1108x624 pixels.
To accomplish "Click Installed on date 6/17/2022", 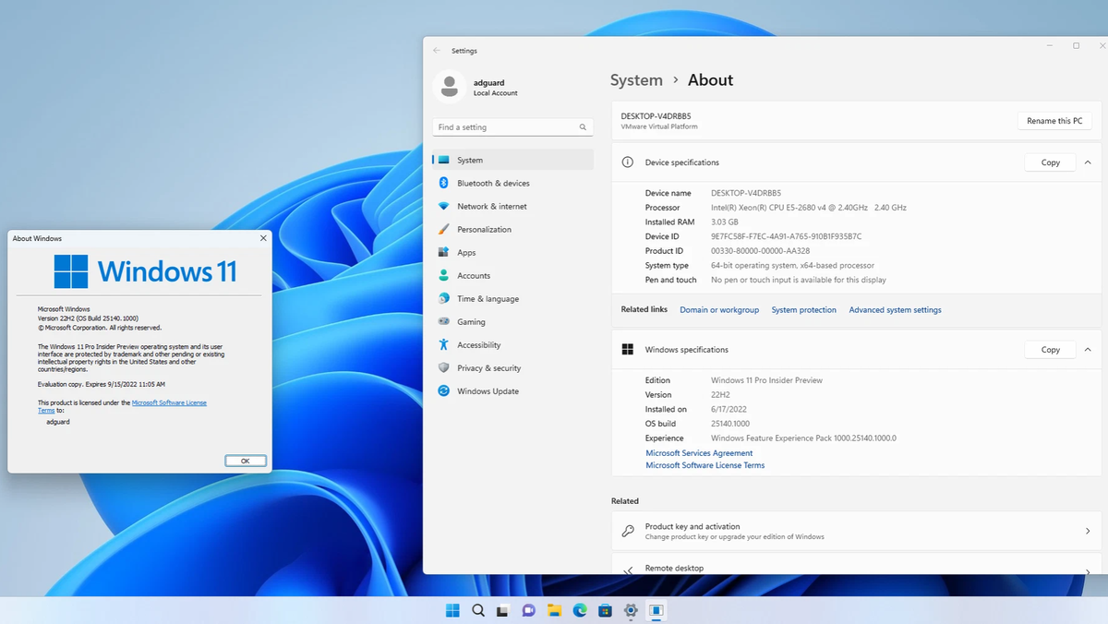I will tap(729, 409).
